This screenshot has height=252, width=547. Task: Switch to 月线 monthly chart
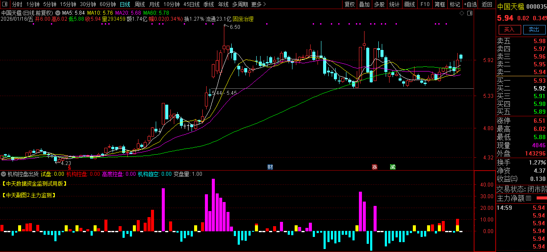[154, 4]
